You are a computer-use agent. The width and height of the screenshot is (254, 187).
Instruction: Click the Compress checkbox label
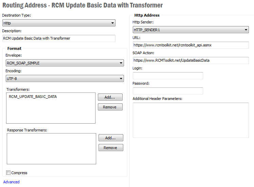[19, 173]
